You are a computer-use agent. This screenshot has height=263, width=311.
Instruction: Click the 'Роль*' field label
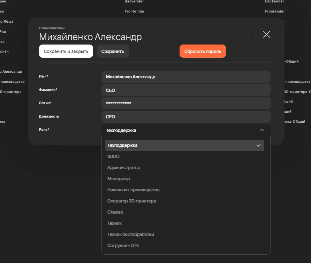(x=44, y=130)
